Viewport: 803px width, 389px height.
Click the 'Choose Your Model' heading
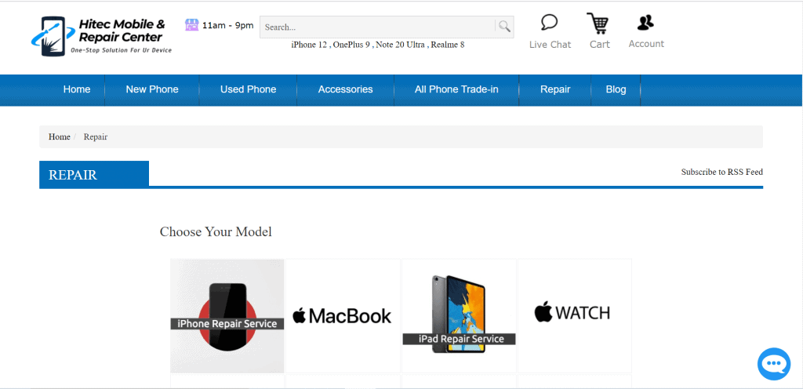(216, 232)
